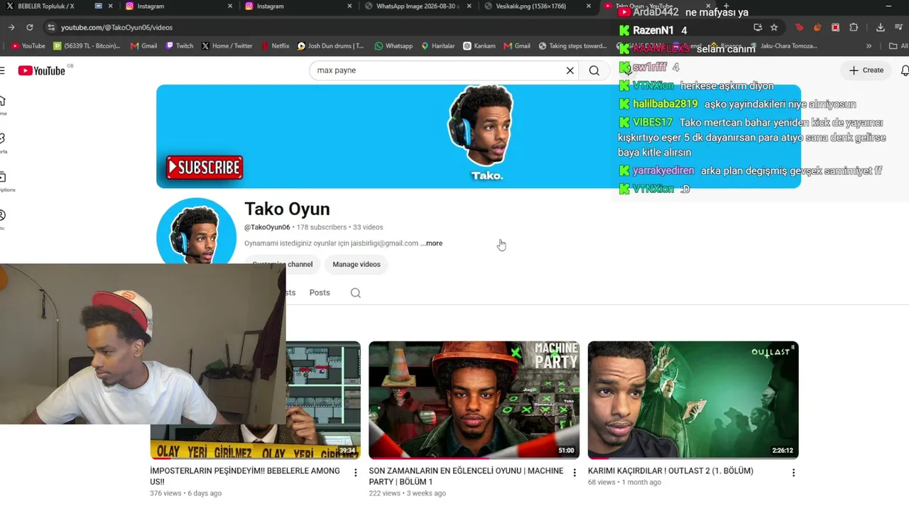Viewport: 909px width, 511px height.
Task: Click the 'Manage videos' button
Action: [356, 265]
